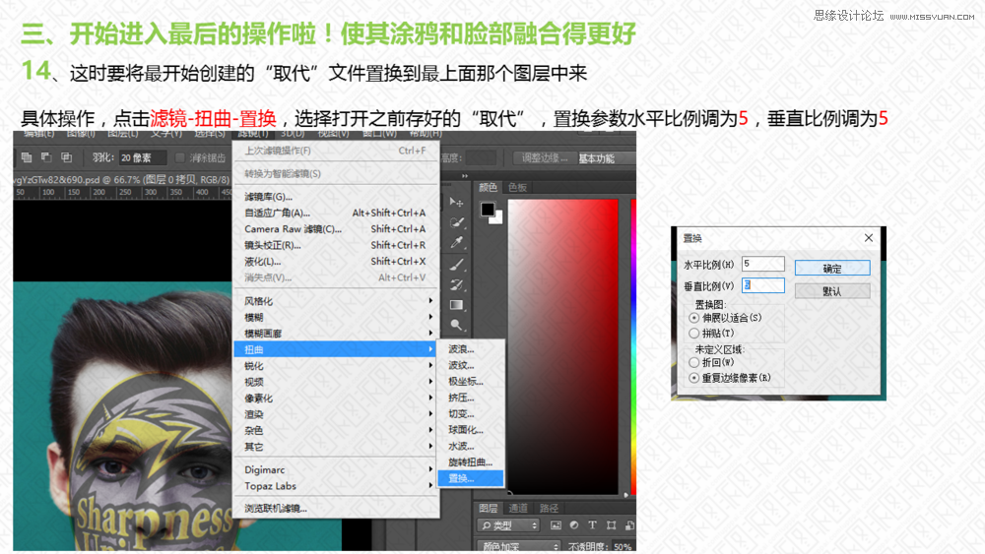Choose the Dodge tool below the Gradient tool
985x554 pixels.
[x=457, y=325]
